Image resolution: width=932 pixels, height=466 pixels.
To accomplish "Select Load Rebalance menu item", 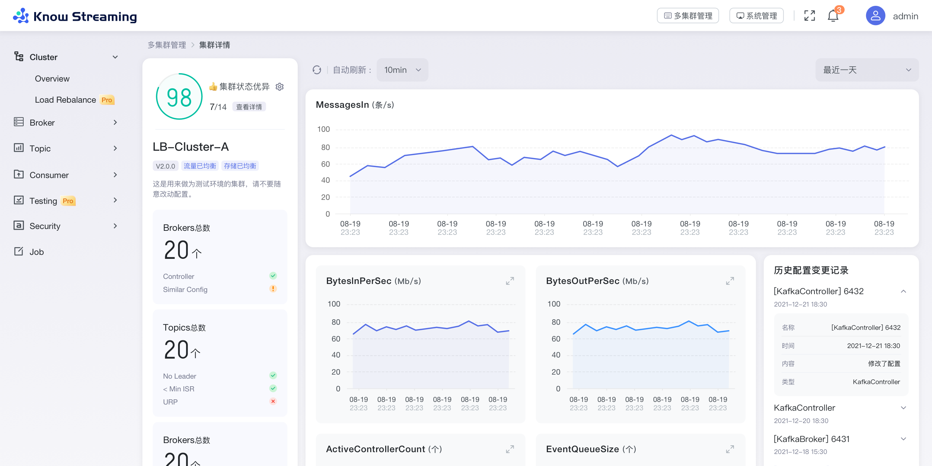I will click(66, 100).
